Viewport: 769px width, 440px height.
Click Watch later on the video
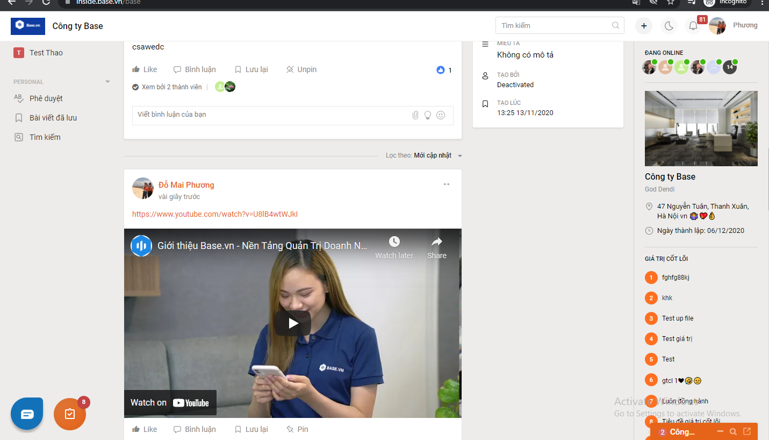coord(394,248)
